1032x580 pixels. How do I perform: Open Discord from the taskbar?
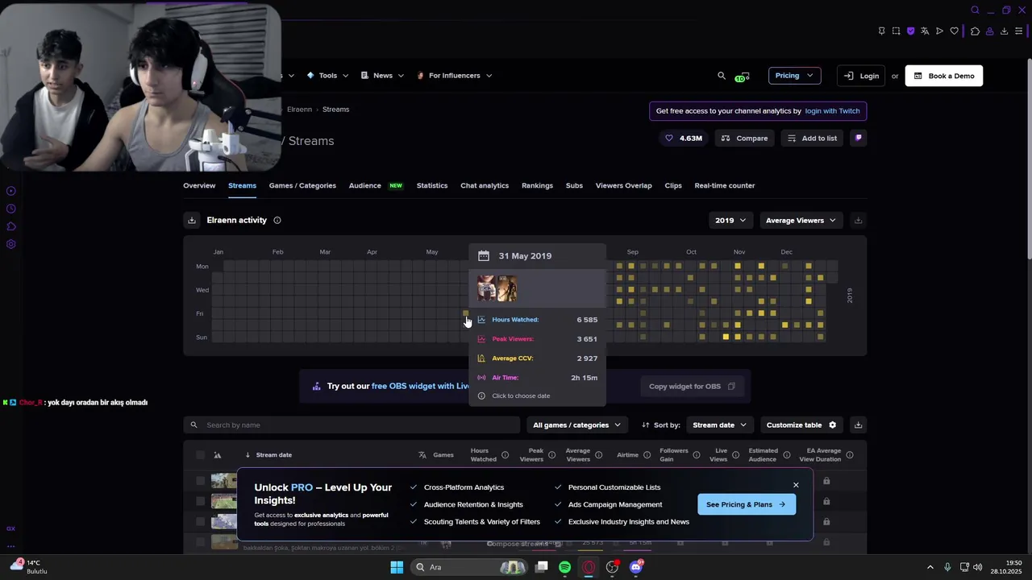point(636,567)
